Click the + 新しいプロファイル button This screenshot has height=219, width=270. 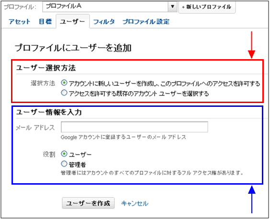(x=207, y=7)
